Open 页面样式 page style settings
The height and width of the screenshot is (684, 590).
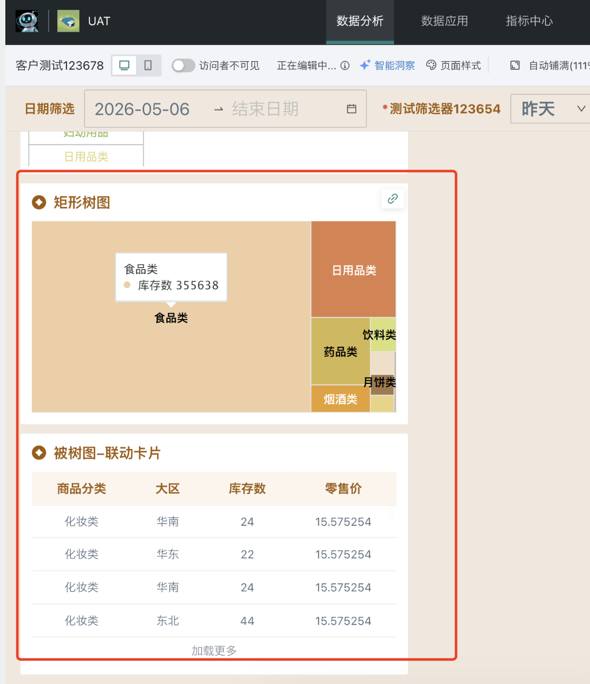pyautogui.click(x=453, y=65)
